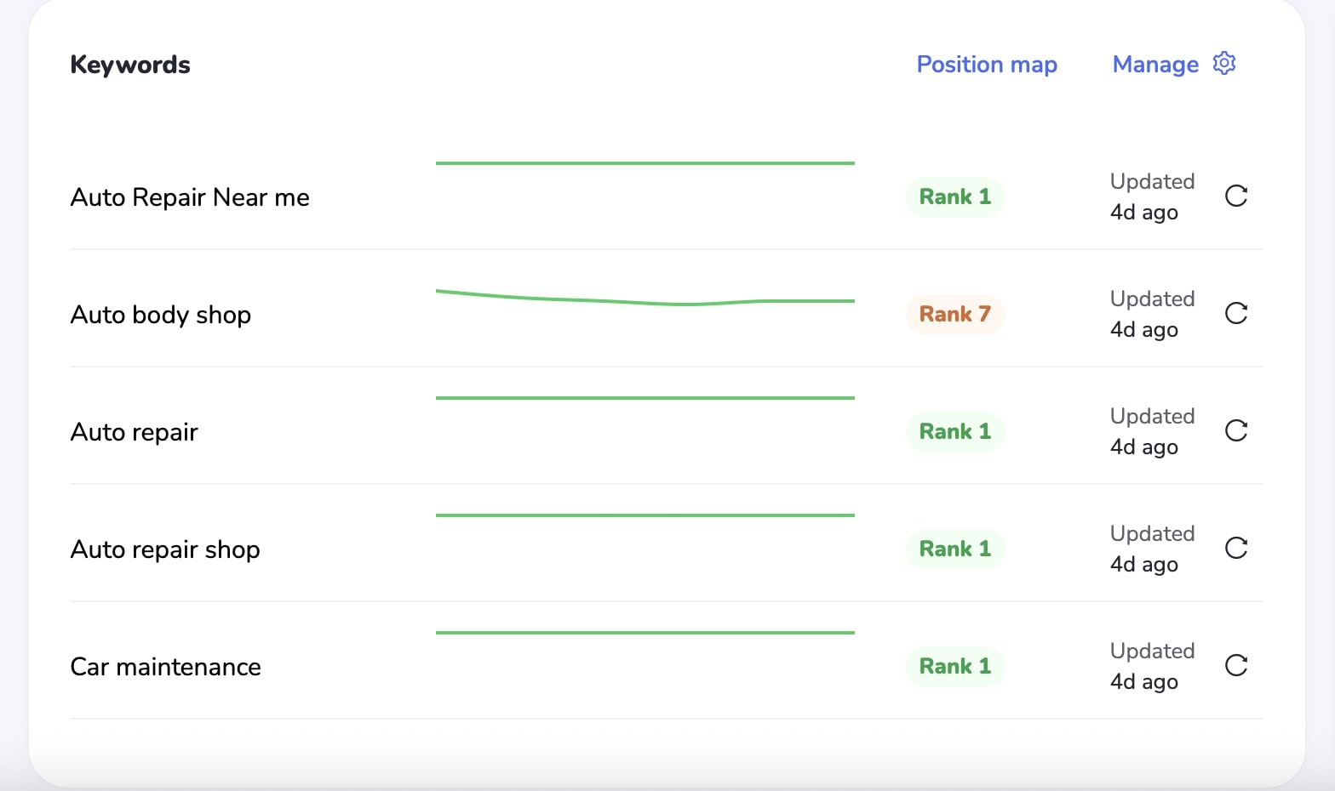Open keyword settings via gear icon

tap(1223, 63)
